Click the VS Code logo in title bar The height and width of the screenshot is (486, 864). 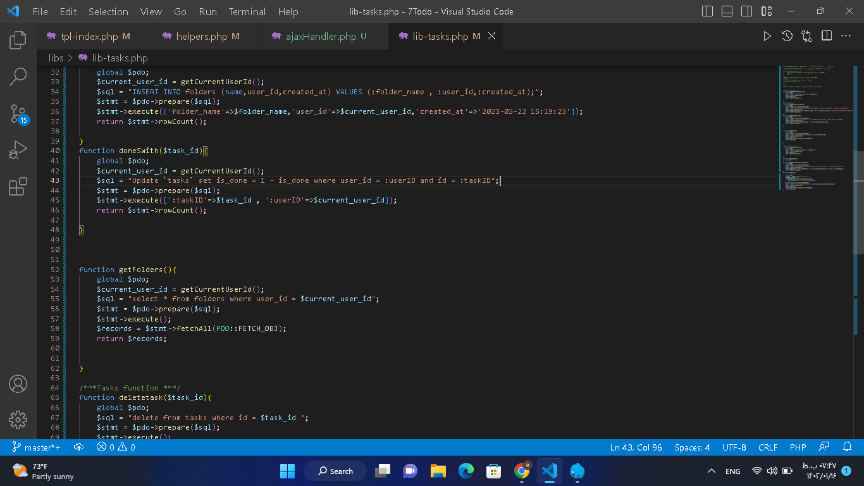pos(13,11)
